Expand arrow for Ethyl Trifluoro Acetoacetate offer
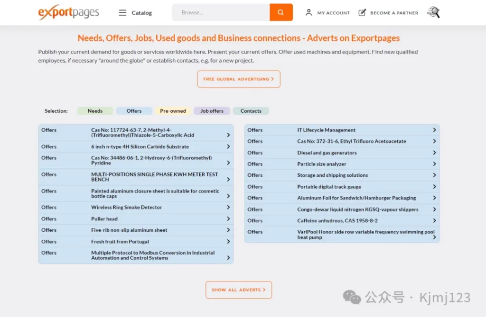This screenshot has height=317, width=486. tap(434, 141)
